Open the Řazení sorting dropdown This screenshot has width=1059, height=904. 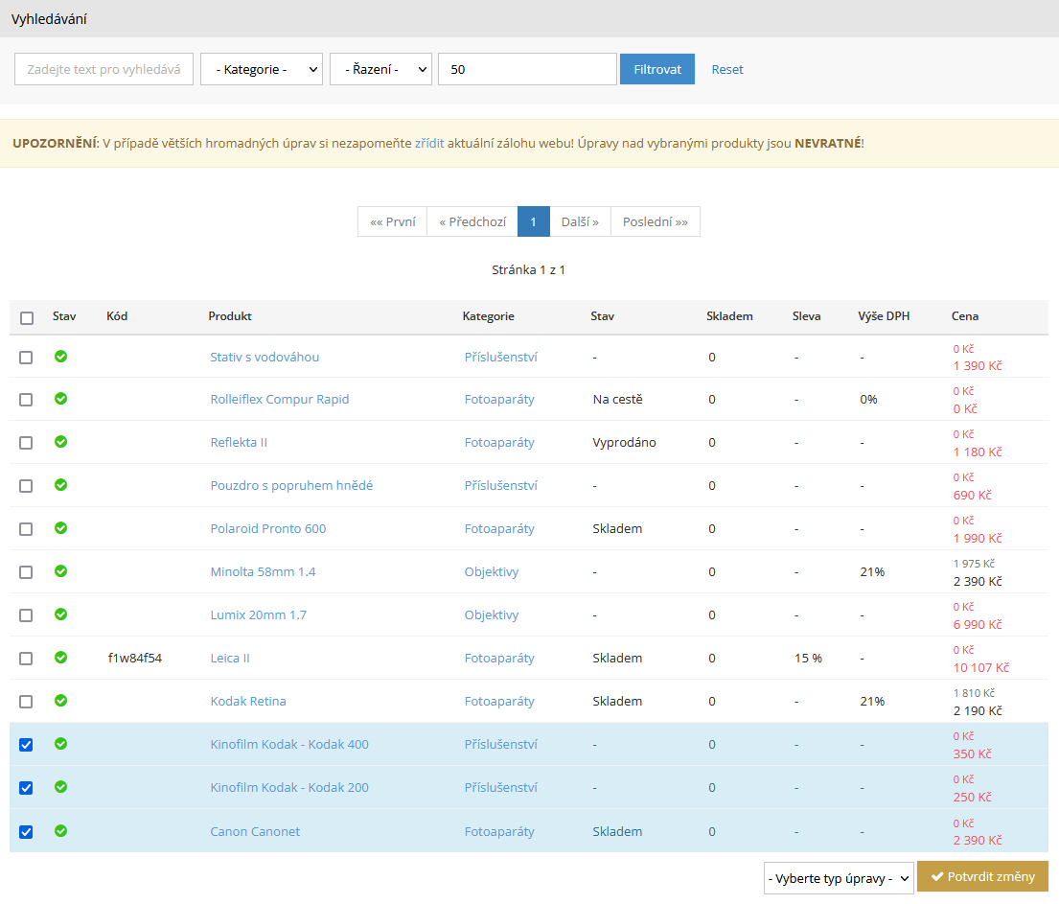[x=380, y=69]
